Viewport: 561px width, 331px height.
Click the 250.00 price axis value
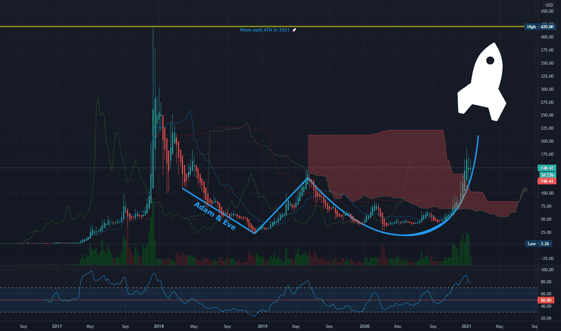coord(547,115)
